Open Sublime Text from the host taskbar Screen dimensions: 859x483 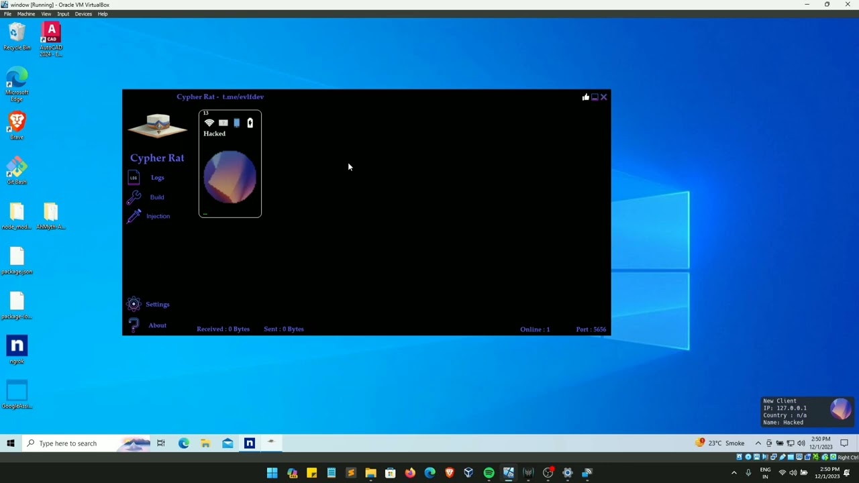click(x=351, y=473)
